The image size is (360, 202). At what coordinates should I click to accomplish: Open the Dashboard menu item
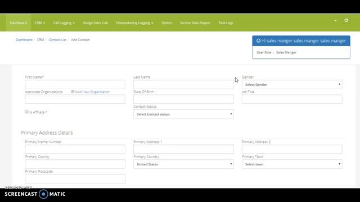[x=19, y=23]
